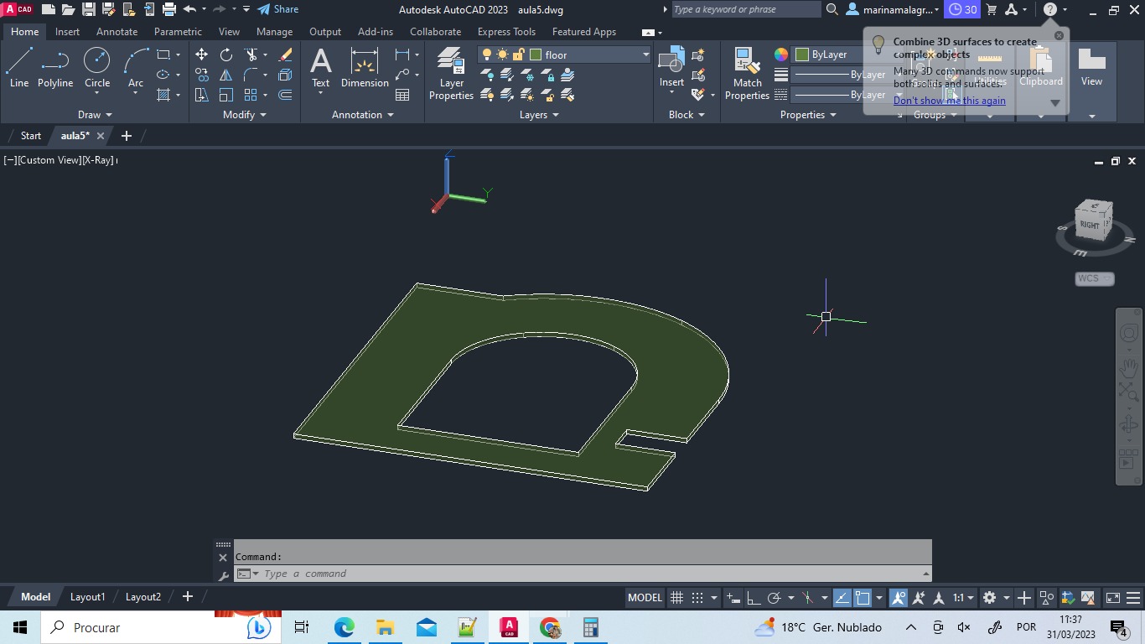The height and width of the screenshot is (644, 1145).
Task: Expand the Annotation panel
Action: pyautogui.click(x=363, y=115)
